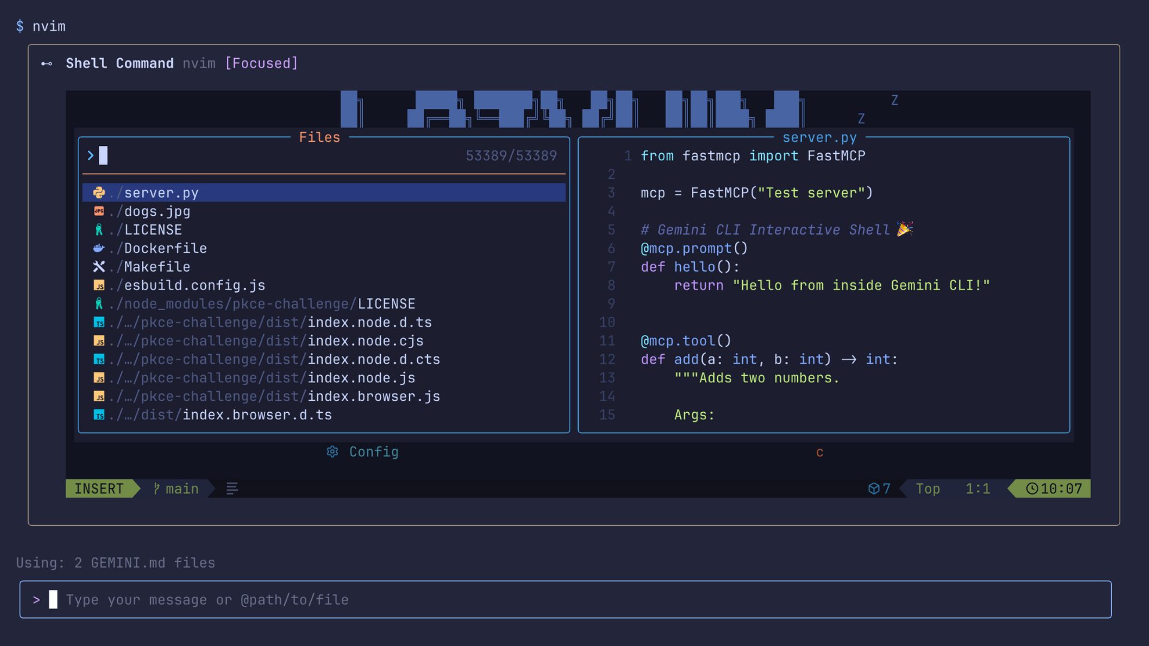Click the TS icon next to index.node.d.ts
1149x646 pixels.
99,322
